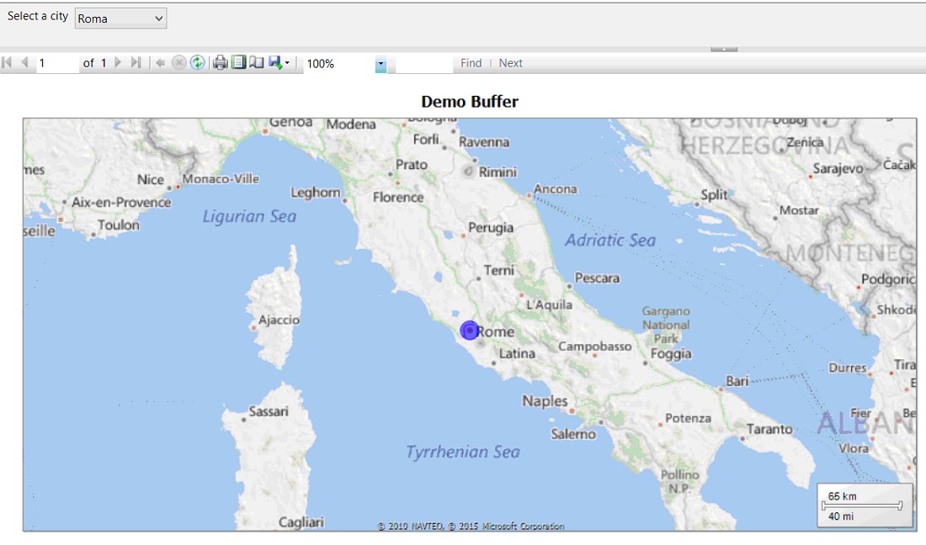Click the Salerno label on map
The width and height of the screenshot is (926, 545).
[x=573, y=434]
